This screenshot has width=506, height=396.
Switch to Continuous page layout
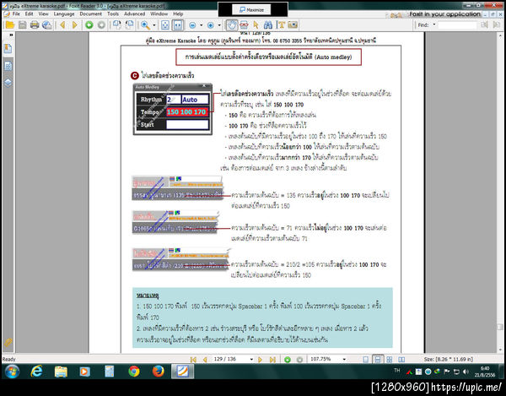tap(378, 360)
